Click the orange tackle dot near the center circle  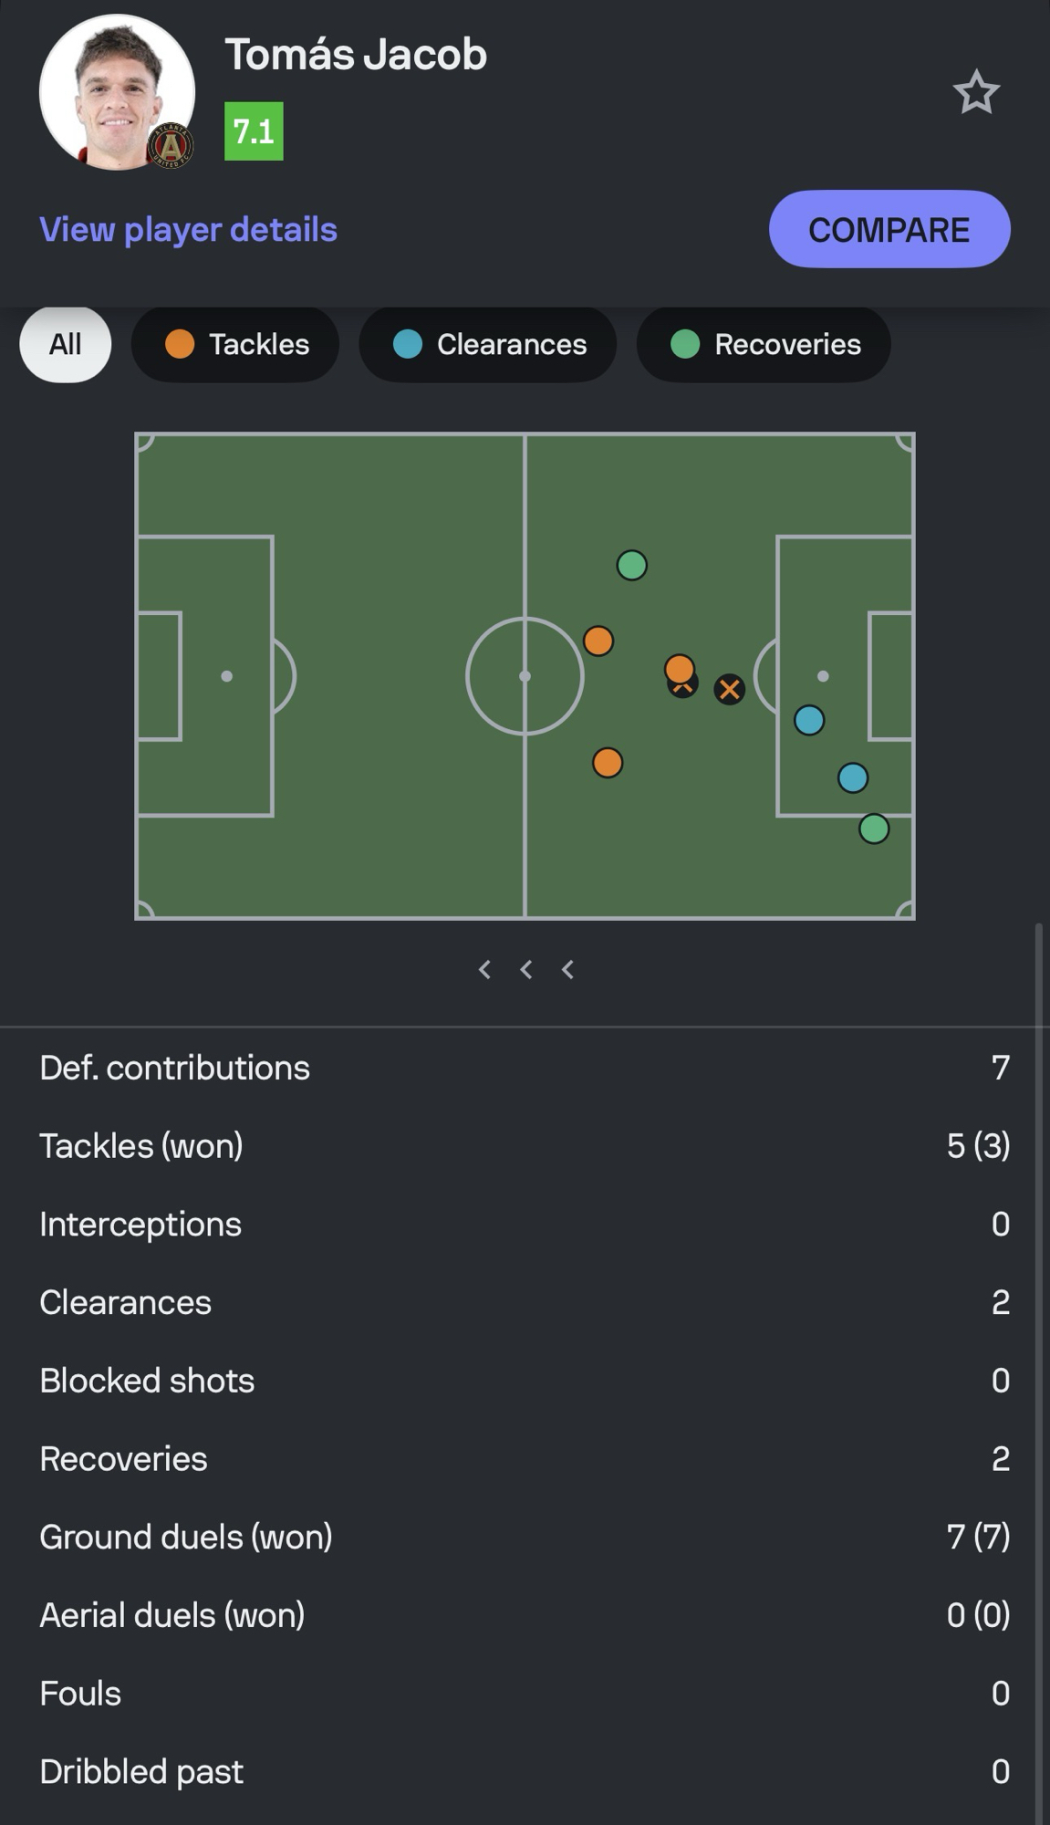598,641
